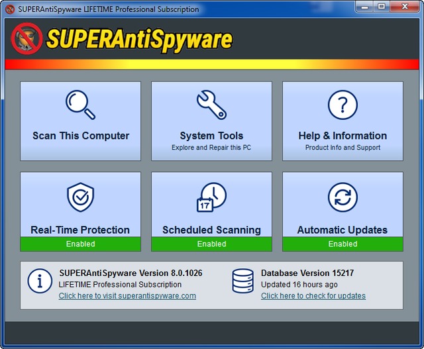Click the circled info version icon
Image resolution: width=424 pixels, height=349 pixels.
point(40,281)
